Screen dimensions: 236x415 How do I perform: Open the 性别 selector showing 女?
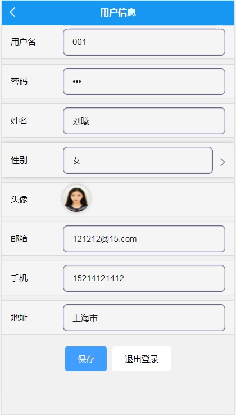tap(138, 160)
